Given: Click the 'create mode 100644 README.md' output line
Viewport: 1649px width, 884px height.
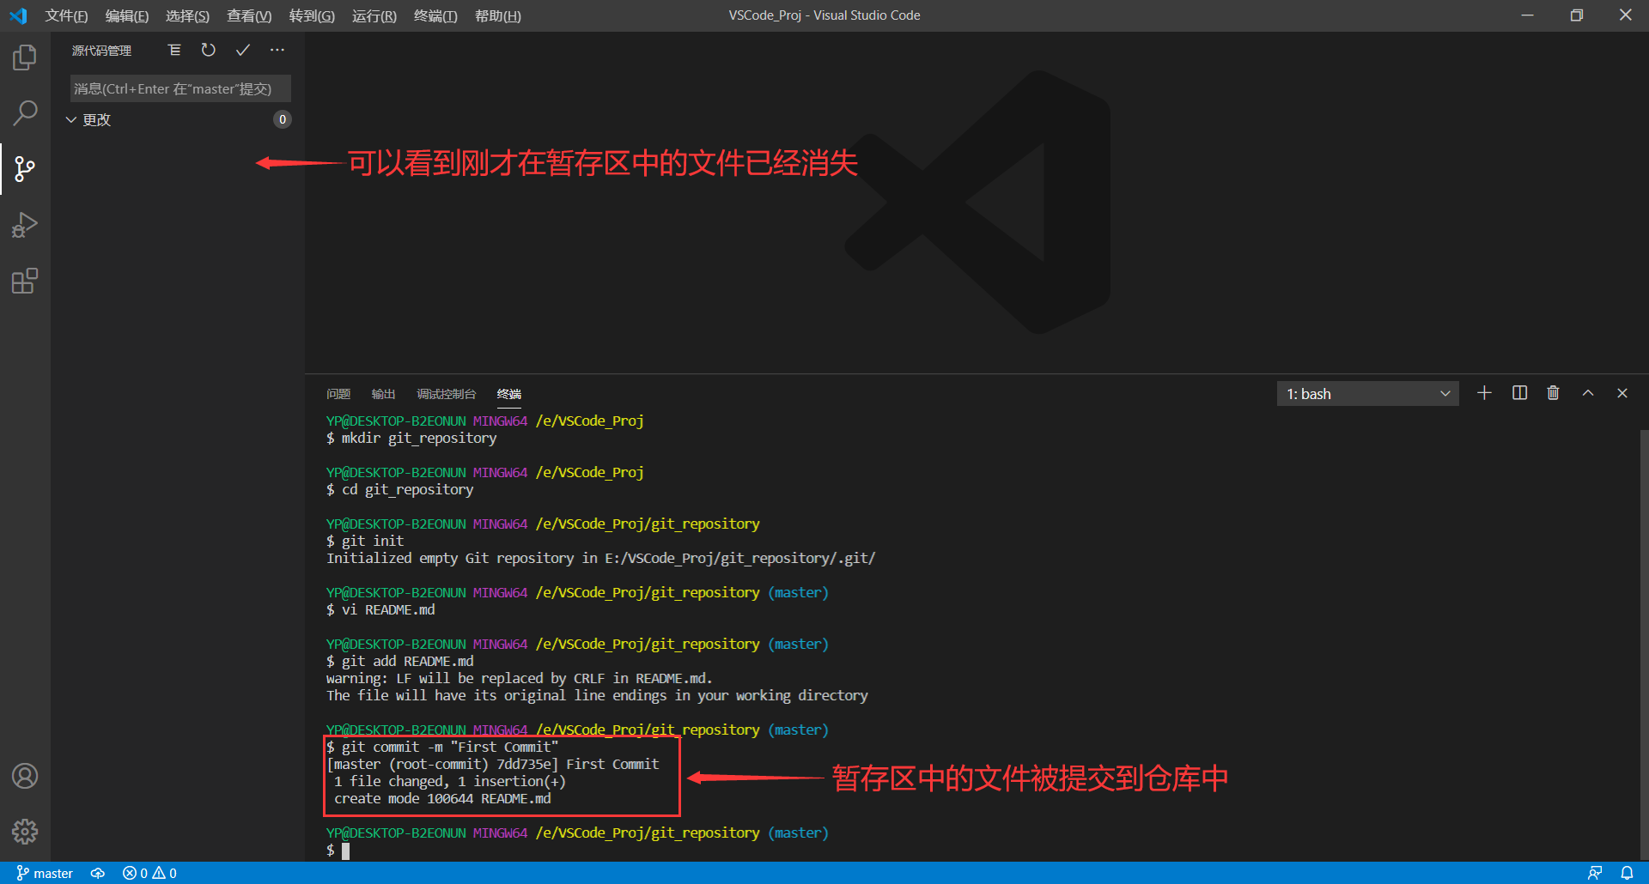Looking at the screenshot, I should pos(442,799).
